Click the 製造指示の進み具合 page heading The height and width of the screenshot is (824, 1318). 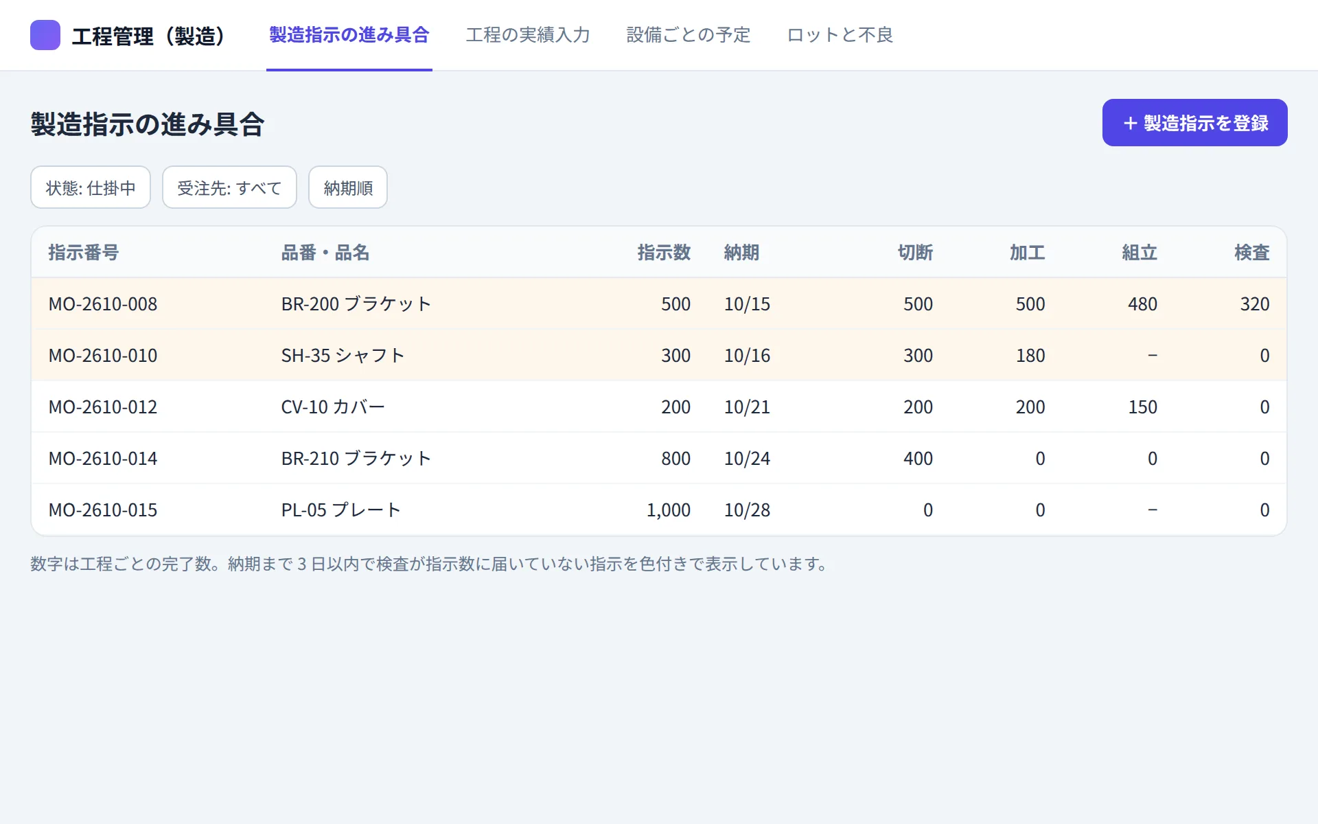148,124
